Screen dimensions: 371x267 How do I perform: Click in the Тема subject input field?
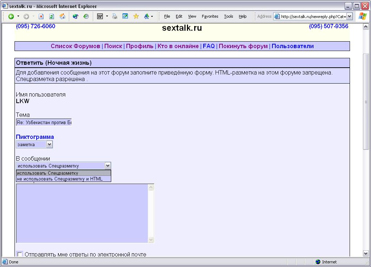pos(44,123)
